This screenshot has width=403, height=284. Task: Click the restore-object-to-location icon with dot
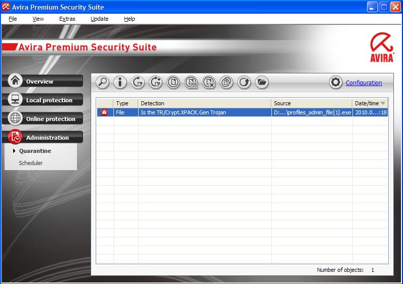tap(155, 83)
